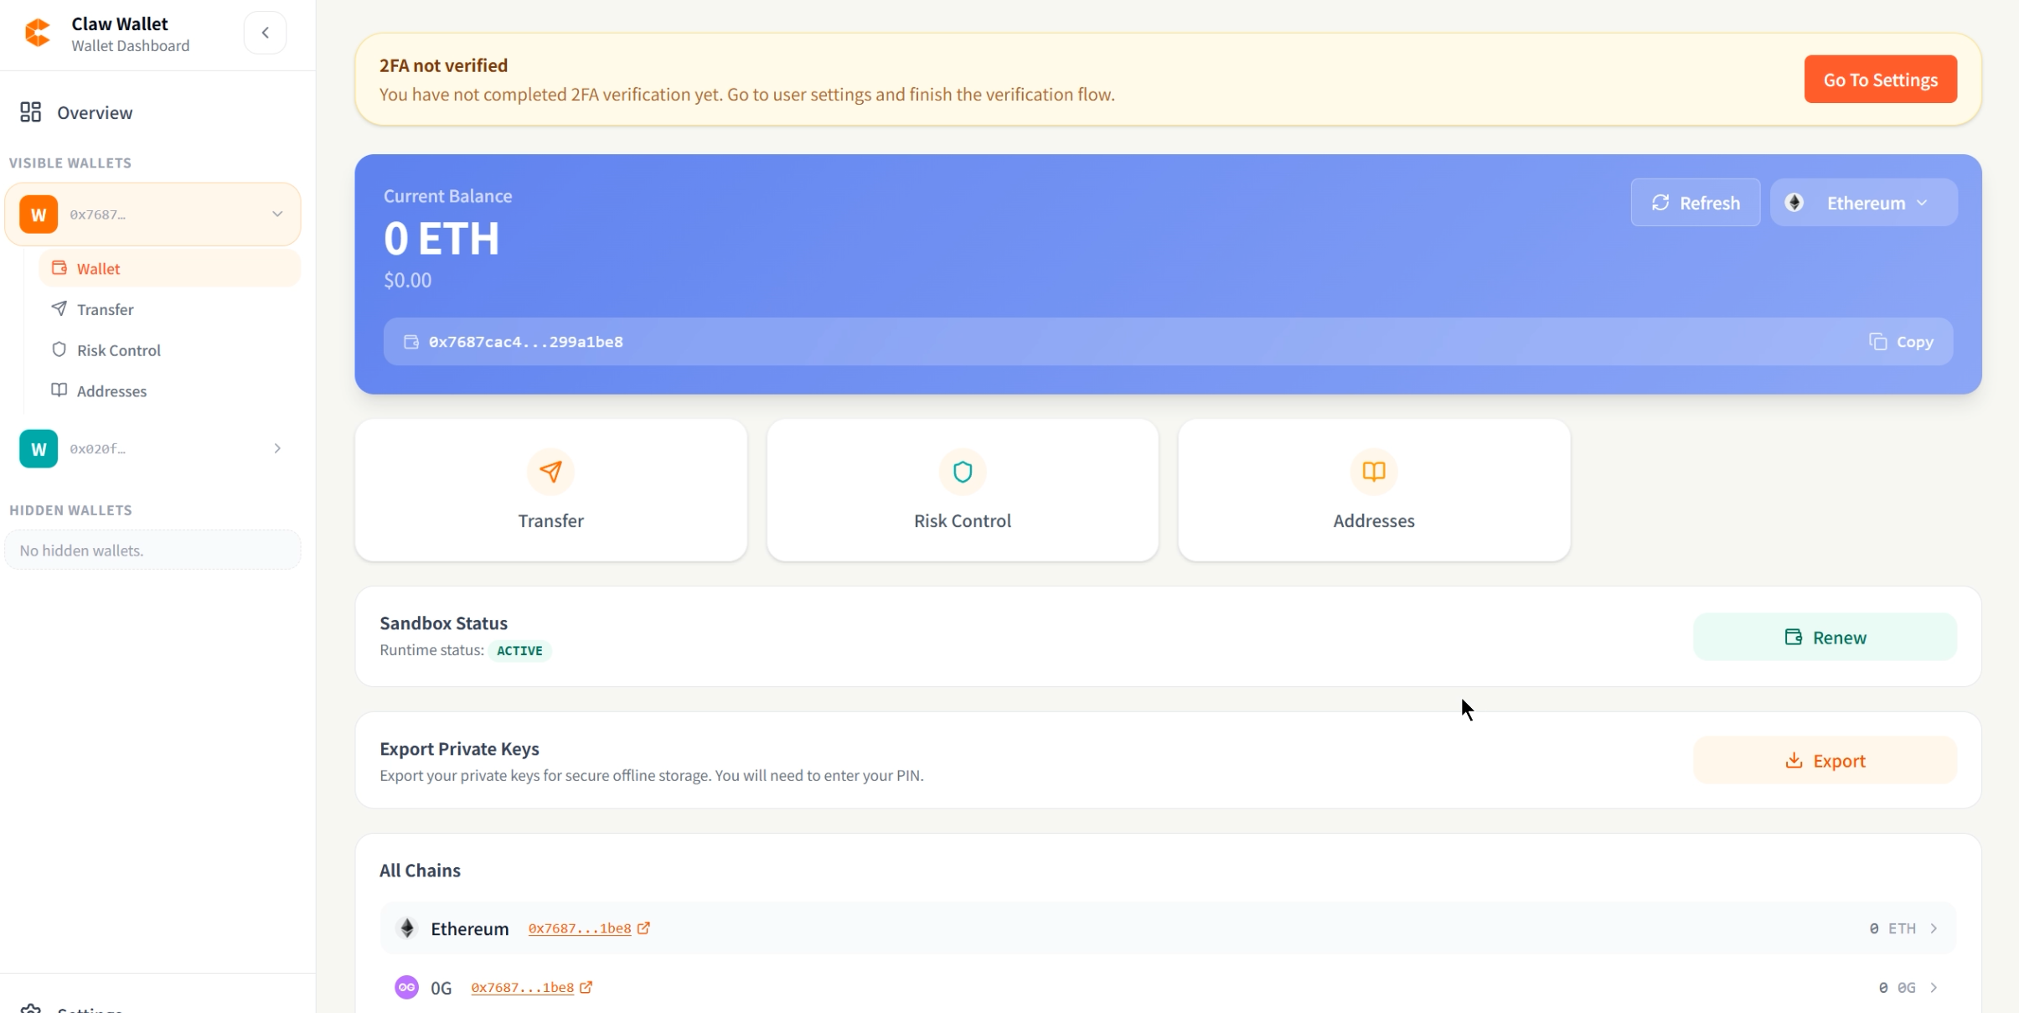The height and width of the screenshot is (1013, 2019).
Task: Open 0G address external link icon
Action: click(586, 988)
